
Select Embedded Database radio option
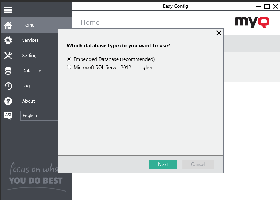pos(69,59)
